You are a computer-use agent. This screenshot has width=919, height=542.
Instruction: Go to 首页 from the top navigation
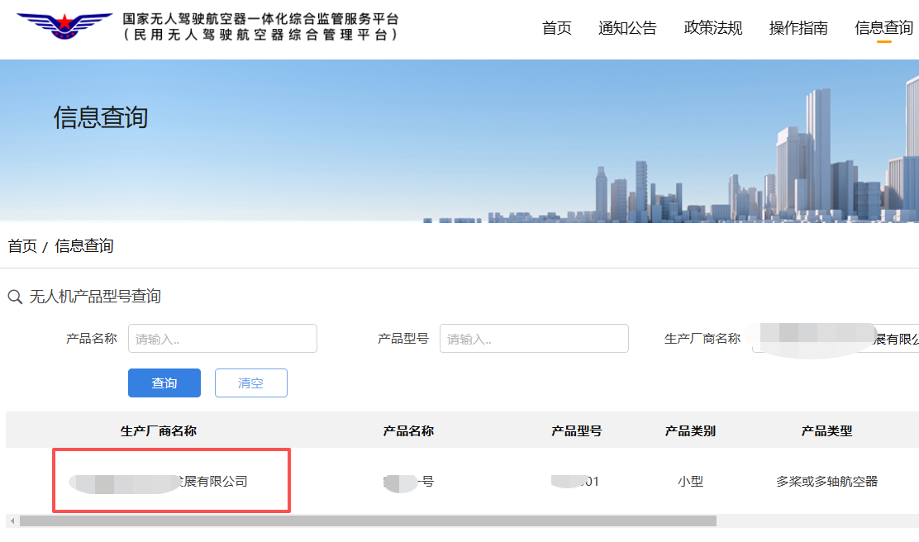[556, 27]
